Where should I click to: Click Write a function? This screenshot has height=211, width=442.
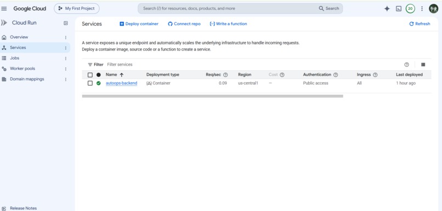[x=228, y=24]
